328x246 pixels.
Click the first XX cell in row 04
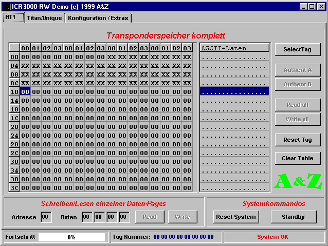25,66
